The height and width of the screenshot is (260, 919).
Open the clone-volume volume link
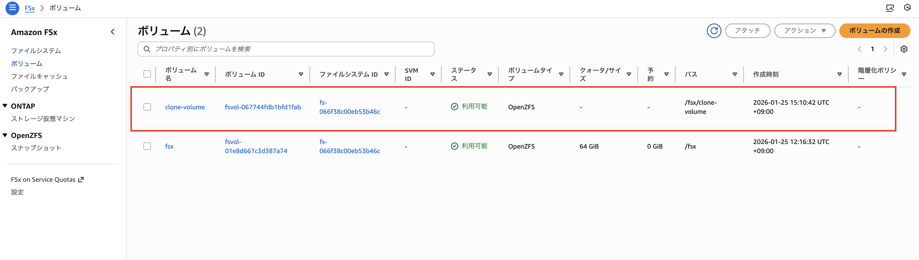[185, 107]
